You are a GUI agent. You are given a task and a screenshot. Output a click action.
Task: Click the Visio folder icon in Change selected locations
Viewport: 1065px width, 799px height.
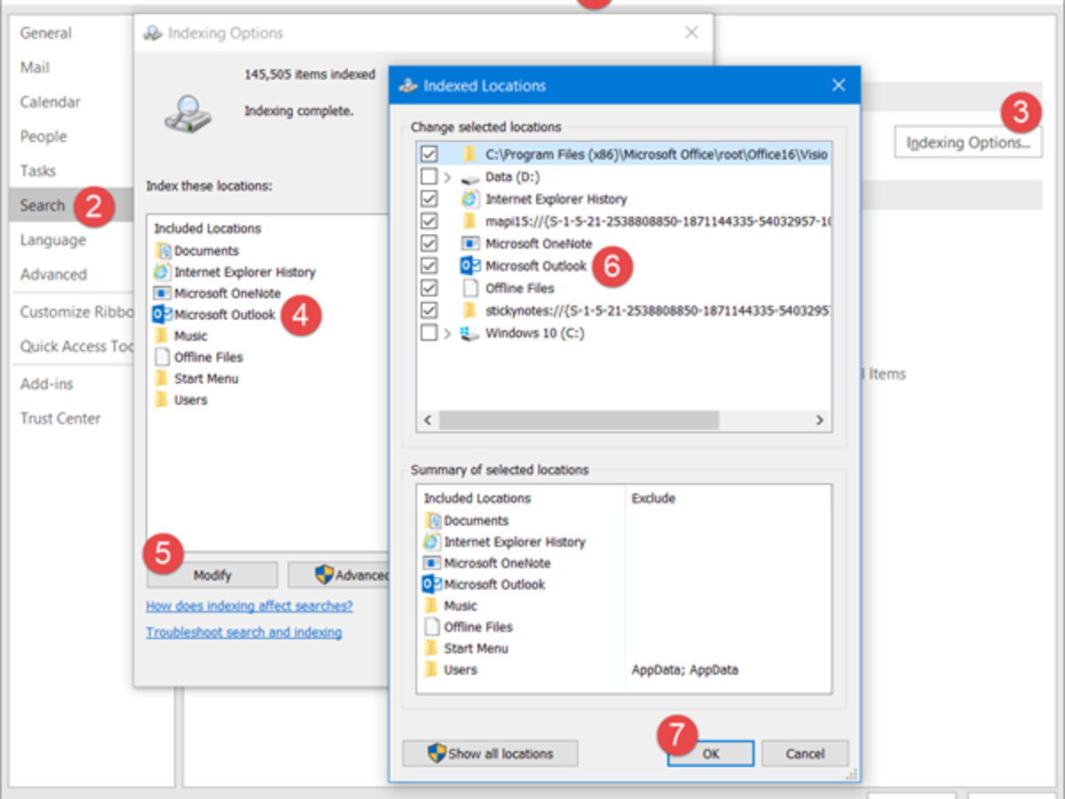point(469,154)
